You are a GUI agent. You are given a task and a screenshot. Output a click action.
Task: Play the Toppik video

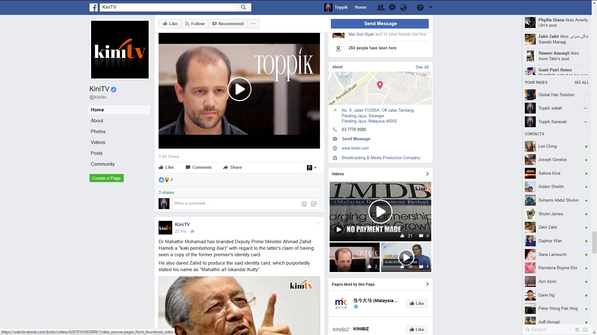point(239,89)
